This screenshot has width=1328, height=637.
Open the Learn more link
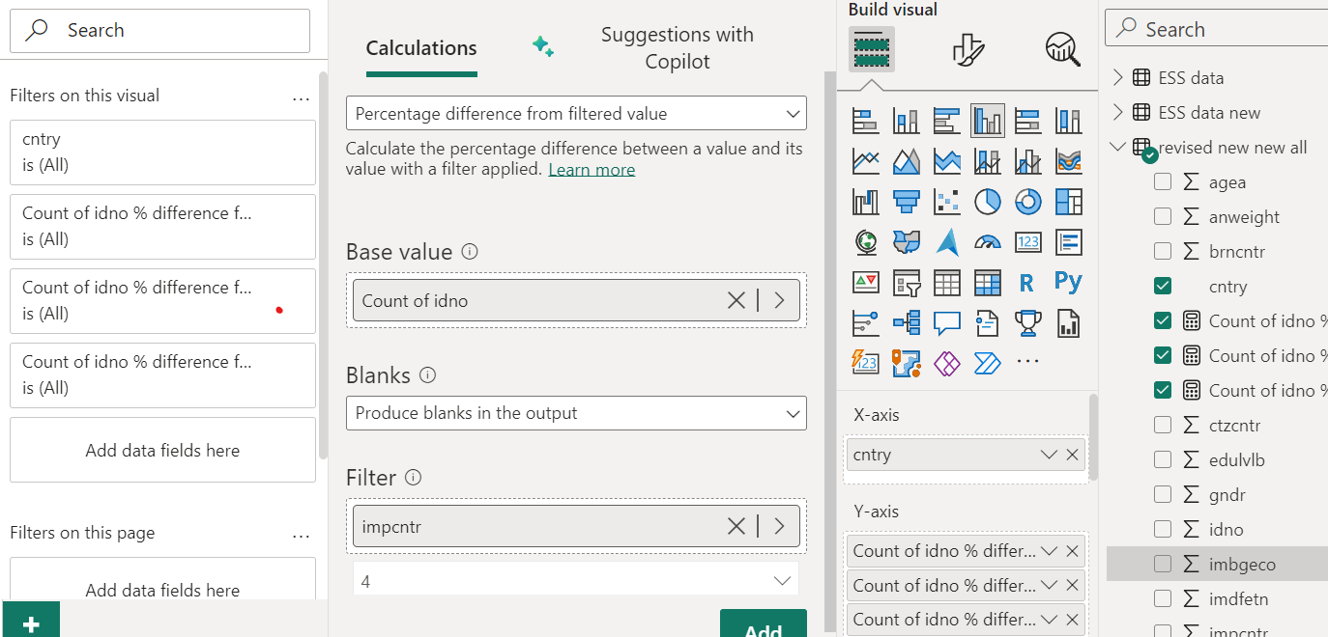click(592, 170)
